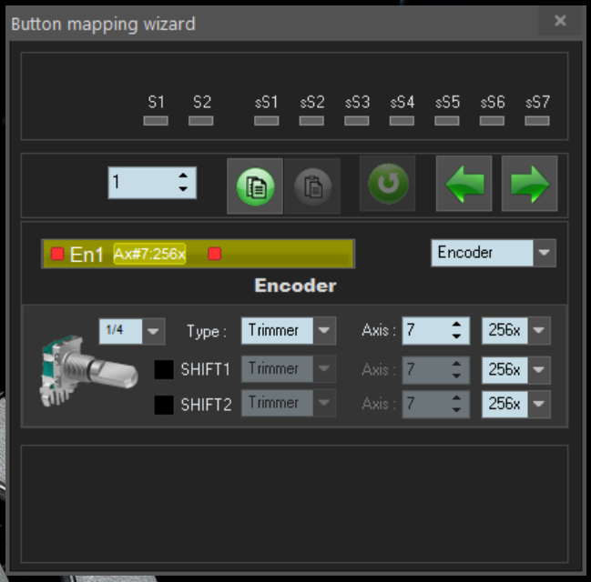This screenshot has width=591, height=582.
Task: Click the red square after Ax#7:256x
Action: [x=215, y=254]
